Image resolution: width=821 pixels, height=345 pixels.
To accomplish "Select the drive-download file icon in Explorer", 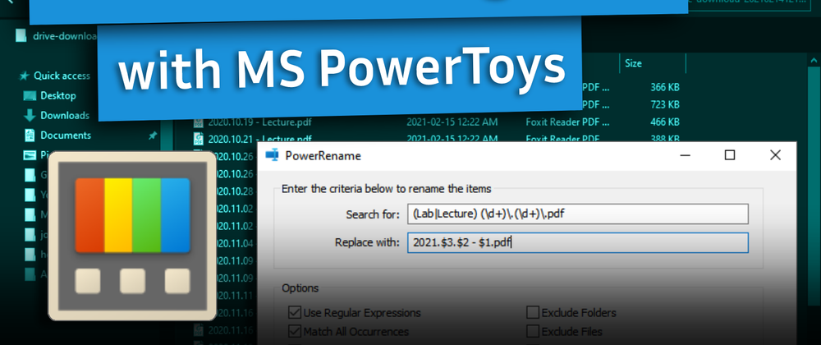I will pos(21,35).
